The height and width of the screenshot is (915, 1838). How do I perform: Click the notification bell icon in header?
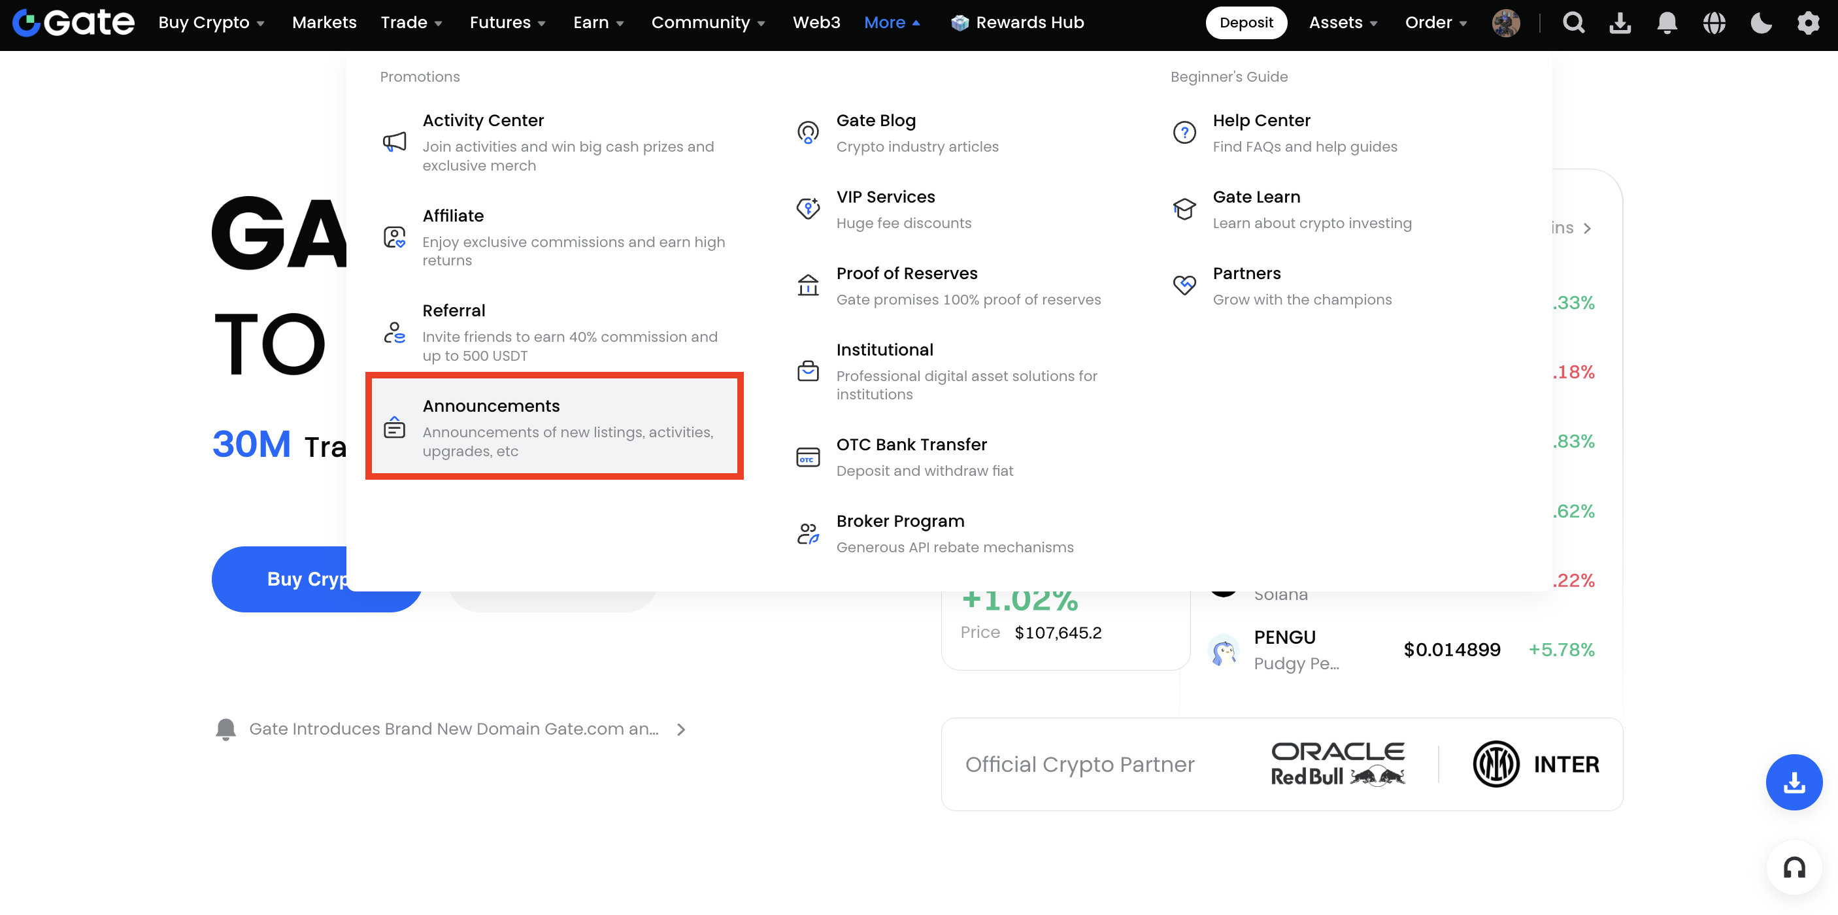1667,23
